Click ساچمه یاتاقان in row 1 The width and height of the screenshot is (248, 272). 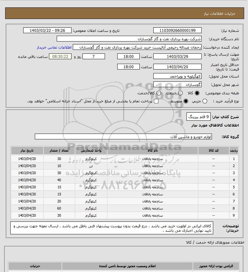coord(153,159)
